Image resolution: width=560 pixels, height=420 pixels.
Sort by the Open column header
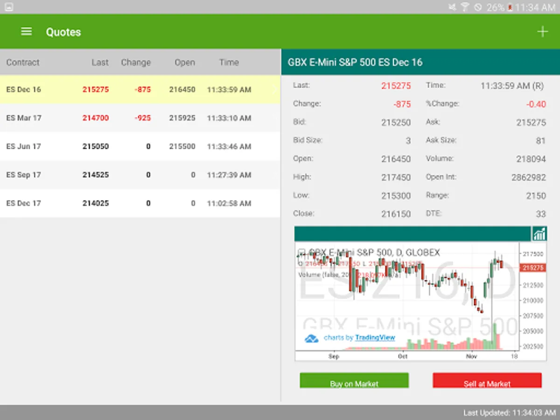185,62
